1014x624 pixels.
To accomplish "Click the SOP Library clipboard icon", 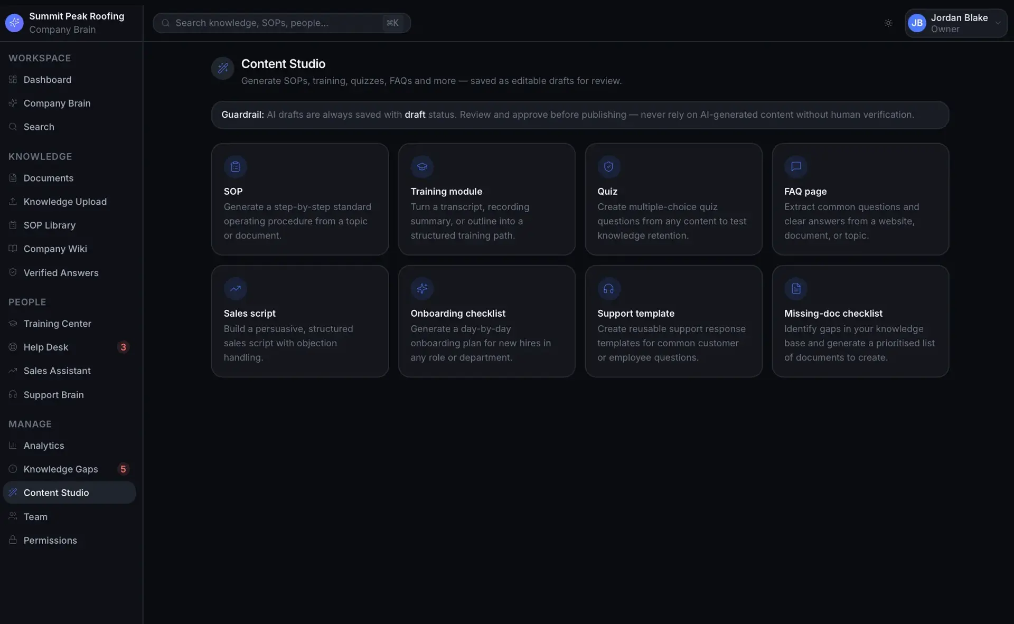I will [13, 225].
